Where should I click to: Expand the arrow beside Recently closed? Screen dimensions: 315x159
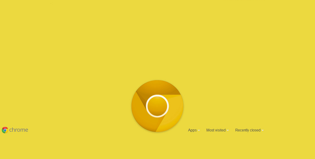tap(263, 131)
